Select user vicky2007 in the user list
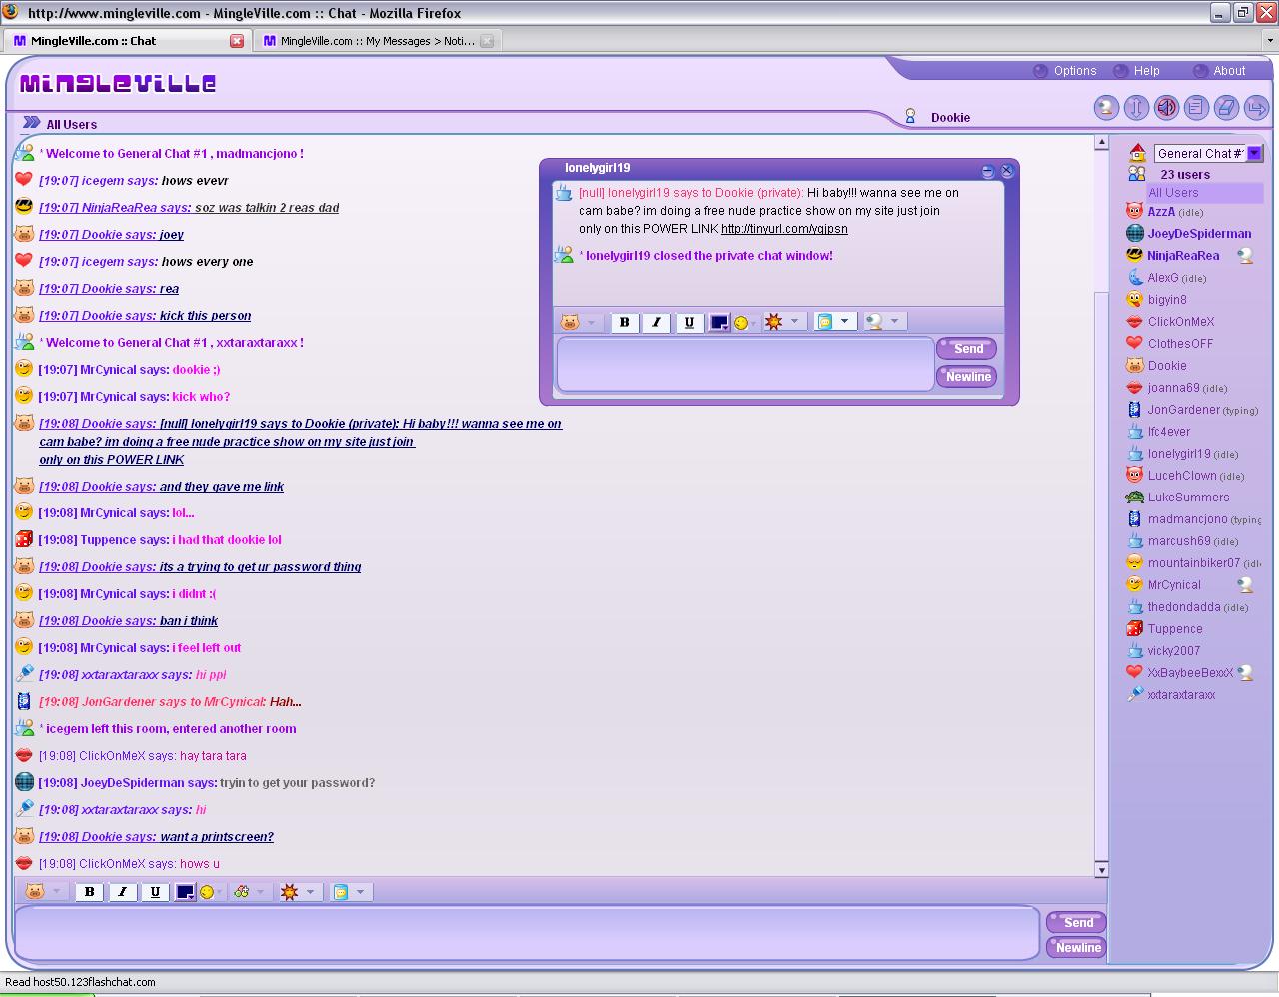 click(x=1174, y=651)
